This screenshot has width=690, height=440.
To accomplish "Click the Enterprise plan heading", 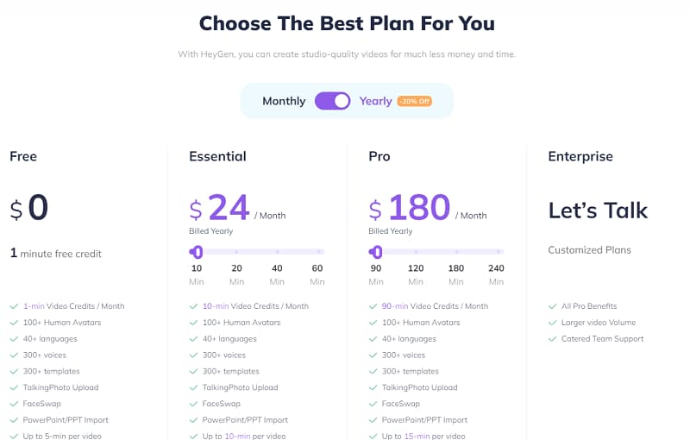I will [x=580, y=156].
